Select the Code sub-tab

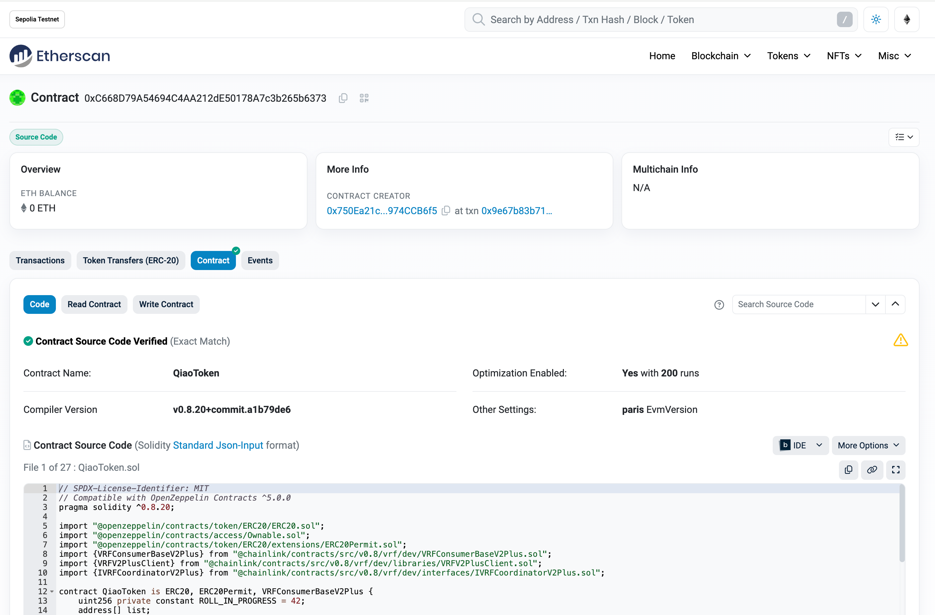pos(40,304)
